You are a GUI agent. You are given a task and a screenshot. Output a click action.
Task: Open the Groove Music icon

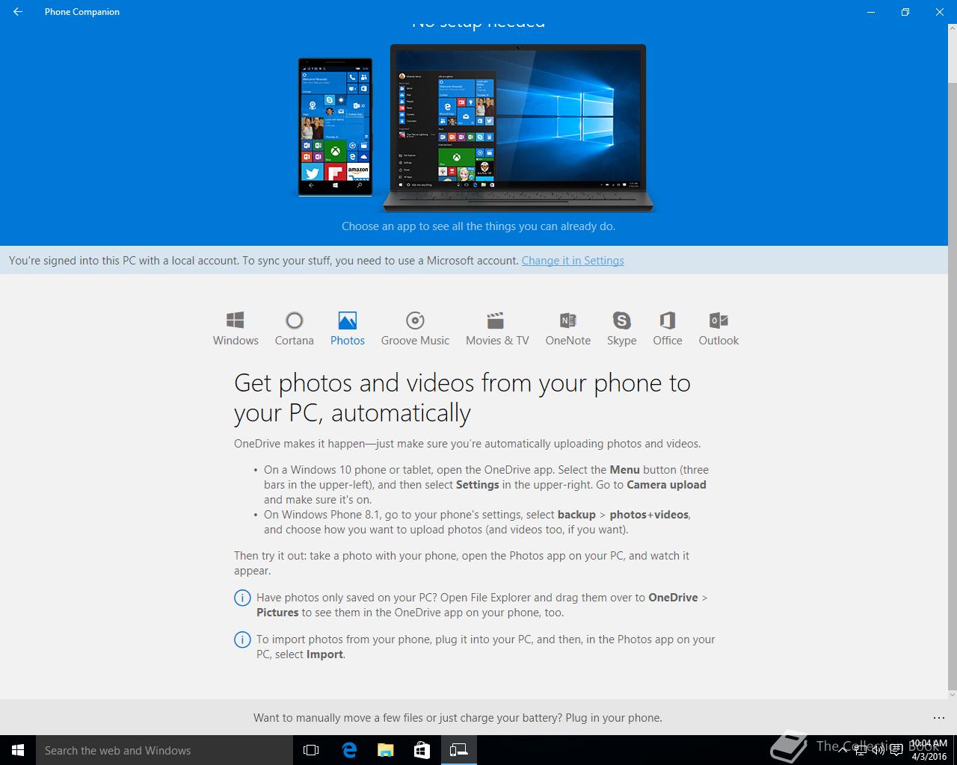(x=415, y=320)
